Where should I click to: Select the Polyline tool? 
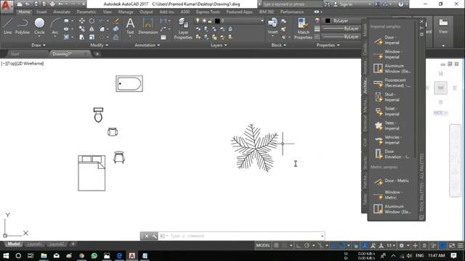23,26
